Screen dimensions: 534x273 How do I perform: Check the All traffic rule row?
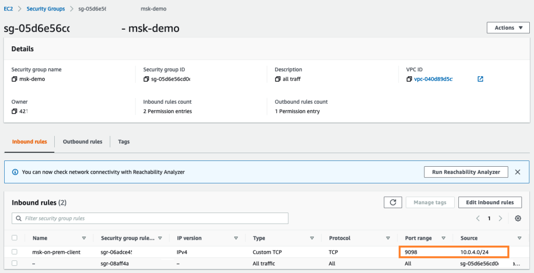pyautogui.click(x=14, y=264)
